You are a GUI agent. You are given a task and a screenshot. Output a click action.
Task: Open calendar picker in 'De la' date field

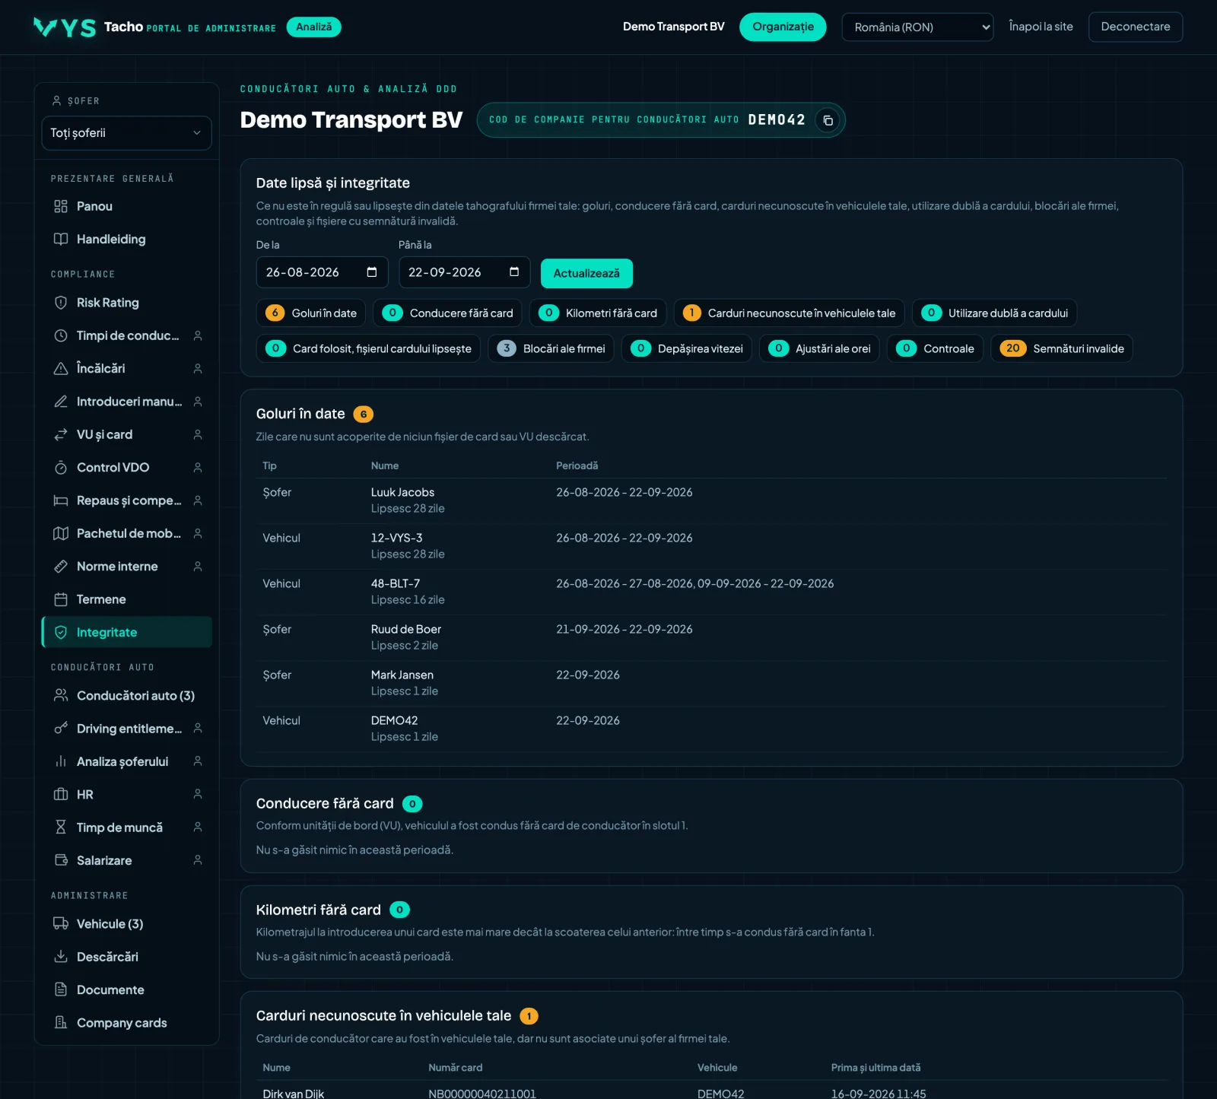372,272
